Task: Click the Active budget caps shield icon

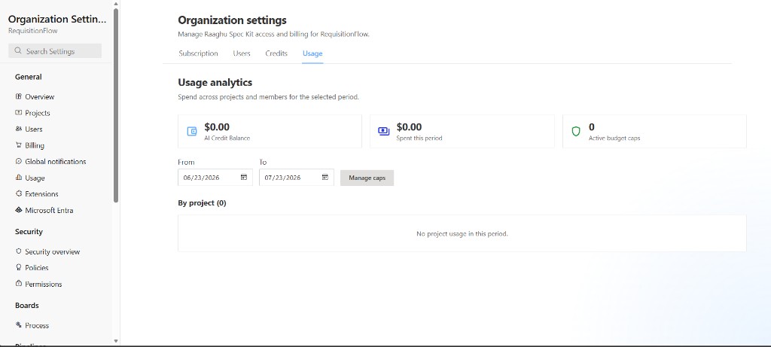Action: (x=576, y=131)
